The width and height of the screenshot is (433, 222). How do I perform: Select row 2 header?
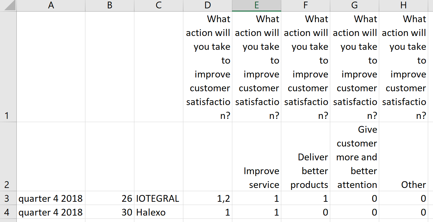(x=8, y=156)
